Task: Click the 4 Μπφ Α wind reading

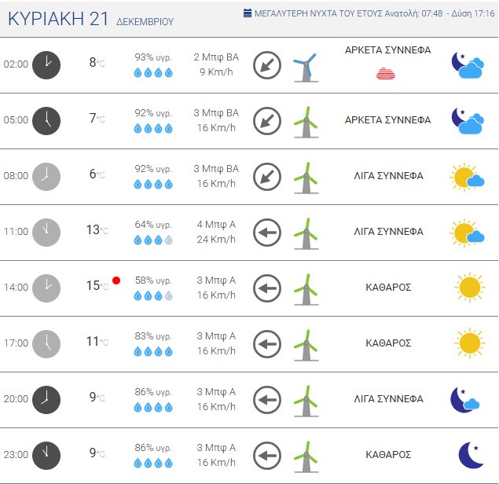Action: coord(215,224)
